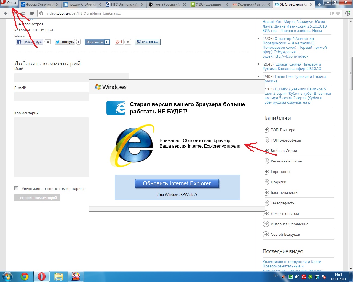Open Голос Гела Гуралия и Полина link
Image resolution: width=353 pixels, height=282 pixels.
pyautogui.click(x=295, y=79)
